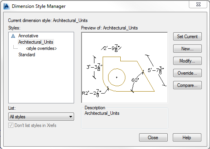210x149 pixels.
Task: Close the Dimension Style Manager via Close button
Action: [x=153, y=138]
